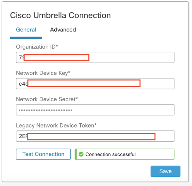Click the "Network Device Key*" label
Viewport: 192px width, 186px height.
(43, 73)
